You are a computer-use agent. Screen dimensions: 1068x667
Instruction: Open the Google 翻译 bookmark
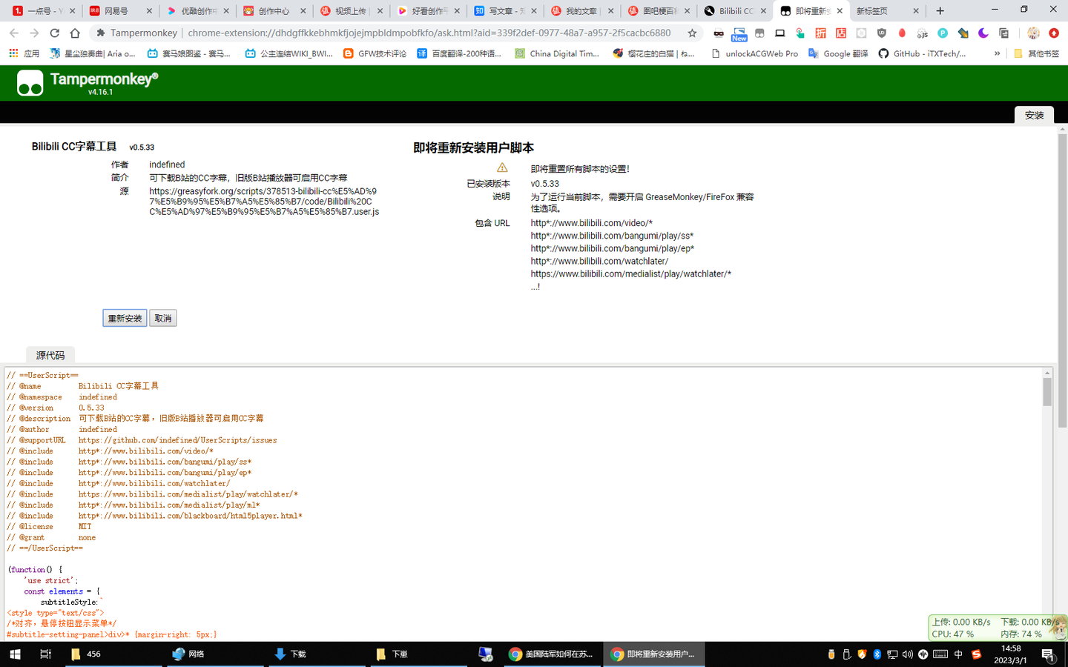[838, 53]
